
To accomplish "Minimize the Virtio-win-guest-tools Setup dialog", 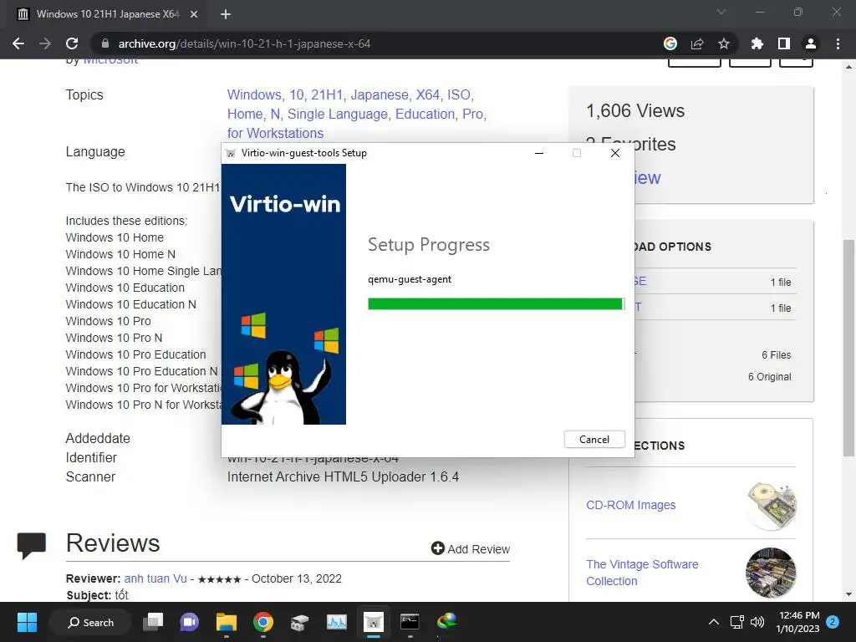I will [x=539, y=154].
